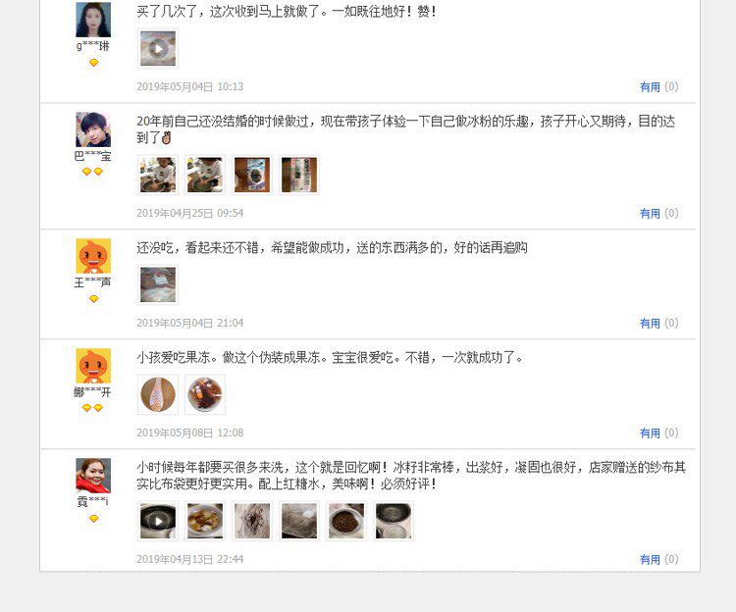Screen dimensions: 736x612
Task: Open the fourth photo in 巴***宝's review
Action: click(299, 175)
